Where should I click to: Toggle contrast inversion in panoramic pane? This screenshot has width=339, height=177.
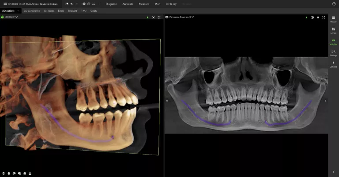(x=312, y=17)
